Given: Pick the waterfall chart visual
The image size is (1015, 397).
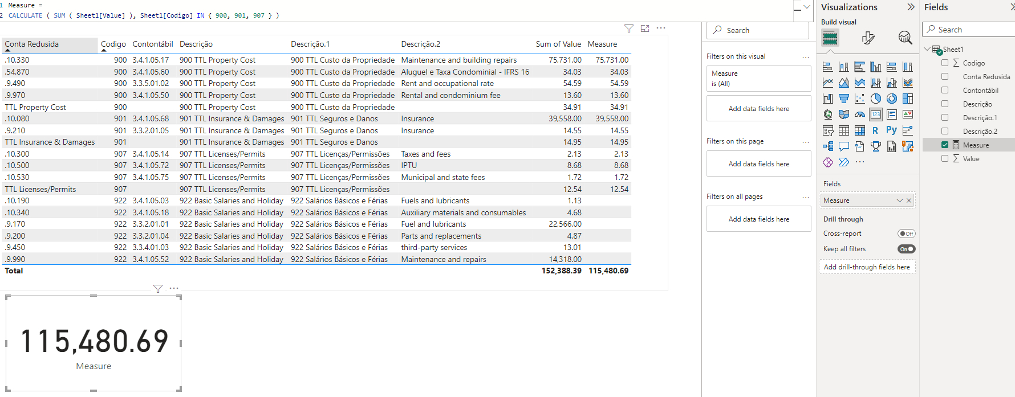Looking at the screenshot, I should tap(828, 99).
